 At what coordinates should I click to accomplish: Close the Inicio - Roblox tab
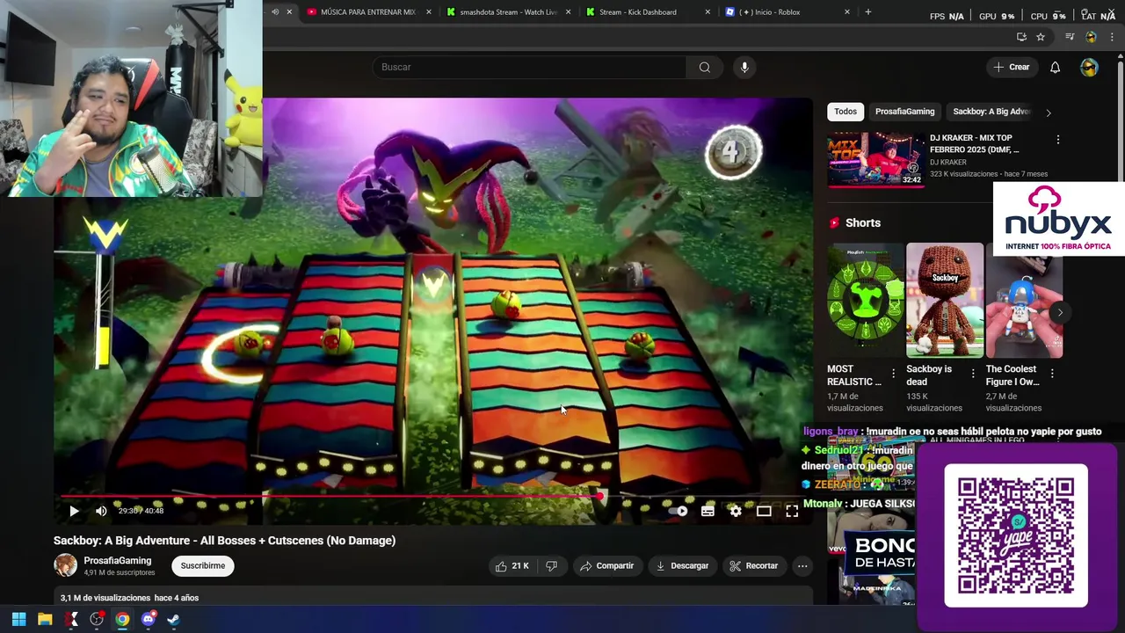pos(847,12)
